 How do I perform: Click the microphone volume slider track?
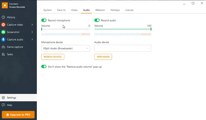[x=66, y=29]
